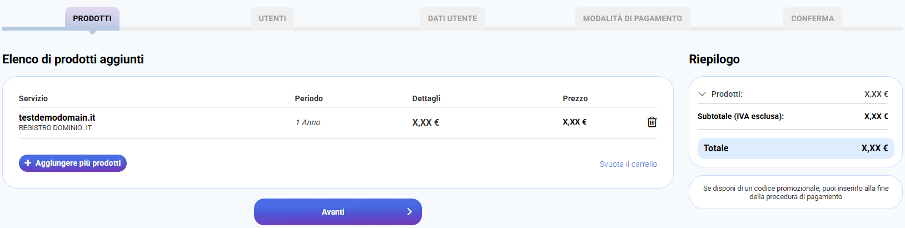Click the right arrow on Avanti button
905x228 pixels.
point(409,212)
